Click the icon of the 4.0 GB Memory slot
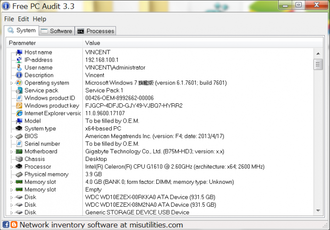 tap(19, 182)
